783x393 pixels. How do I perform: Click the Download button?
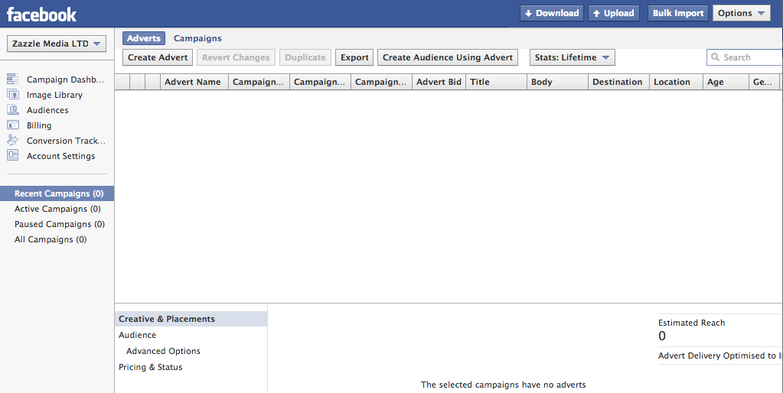(551, 13)
